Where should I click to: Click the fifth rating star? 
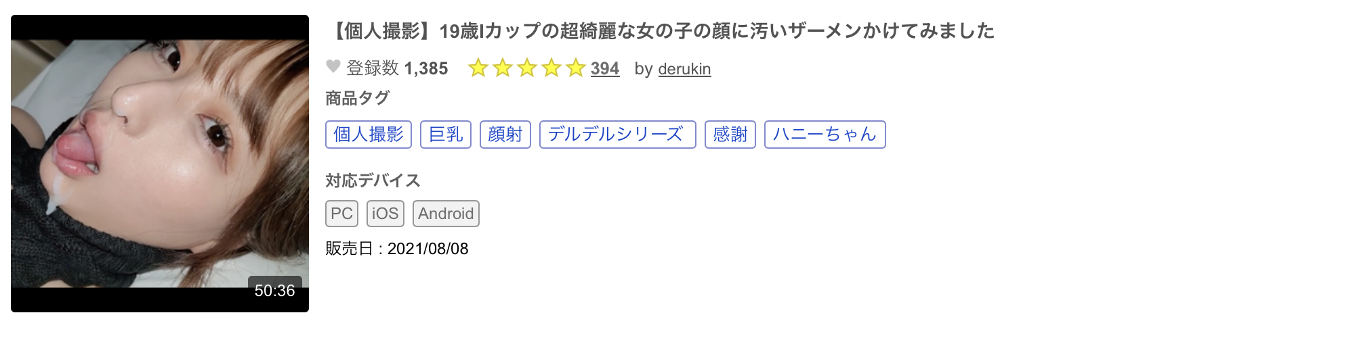576,68
